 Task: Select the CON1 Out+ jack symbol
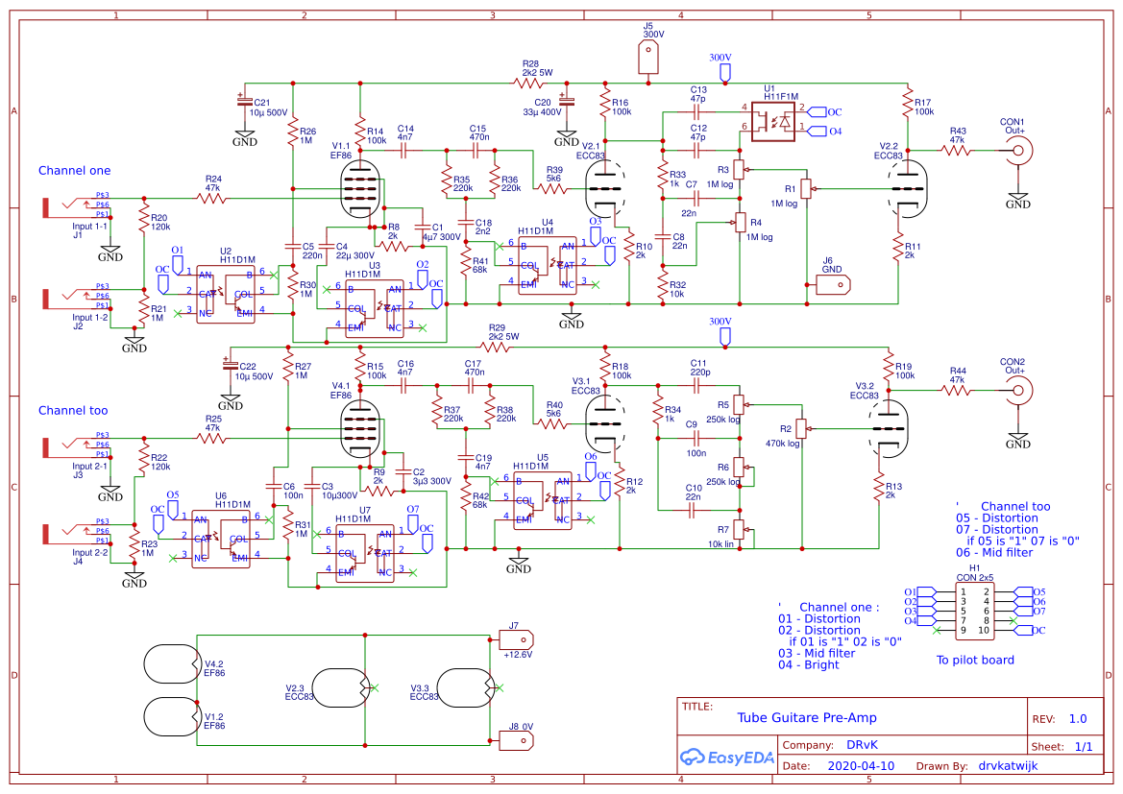pyautogui.click(x=1018, y=152)
